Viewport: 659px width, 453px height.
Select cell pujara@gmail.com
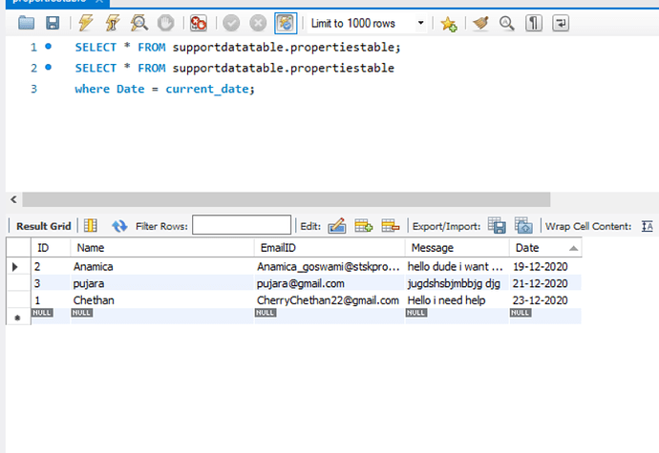click(x=329, y=283)
